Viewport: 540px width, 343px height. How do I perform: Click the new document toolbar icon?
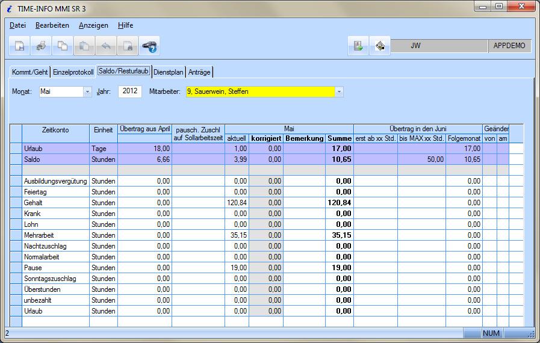(19, 46)
